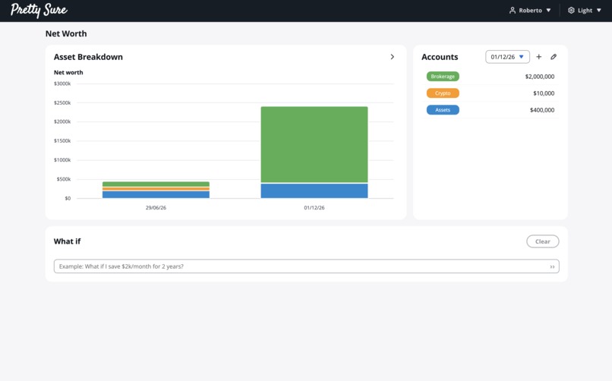Click the Pretty Sure logo

click(39, 10)
